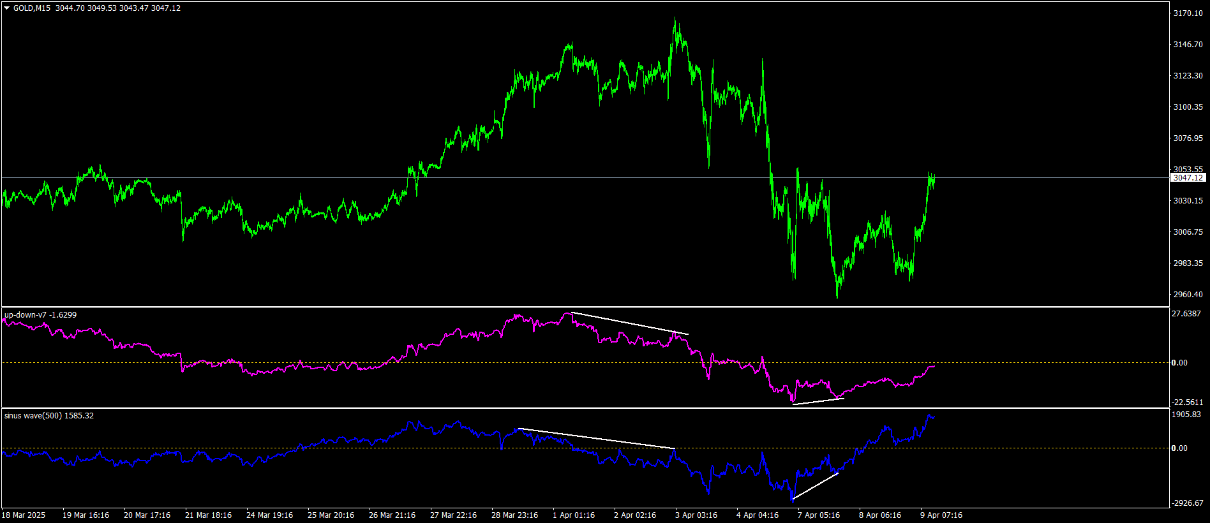Click the 2 Apr 02:16 time label
The image size is (1210, 523).
click(x=635, y=515)
